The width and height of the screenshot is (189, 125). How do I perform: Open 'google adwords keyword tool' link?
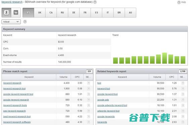(112, 105)
